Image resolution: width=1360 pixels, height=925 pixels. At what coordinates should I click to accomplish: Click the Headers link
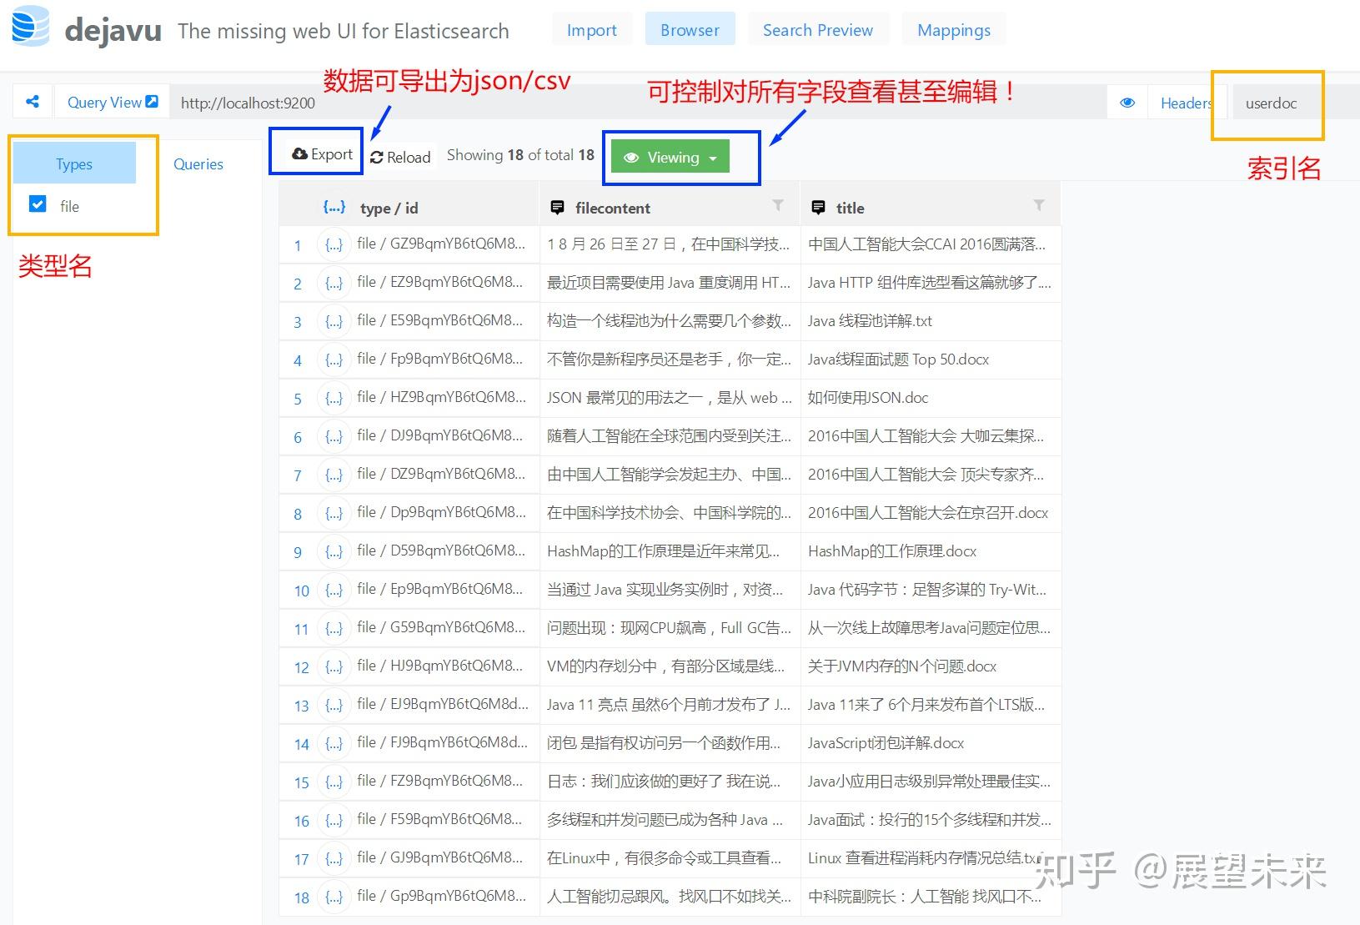pyautogui.click(x=1187, y=103)
